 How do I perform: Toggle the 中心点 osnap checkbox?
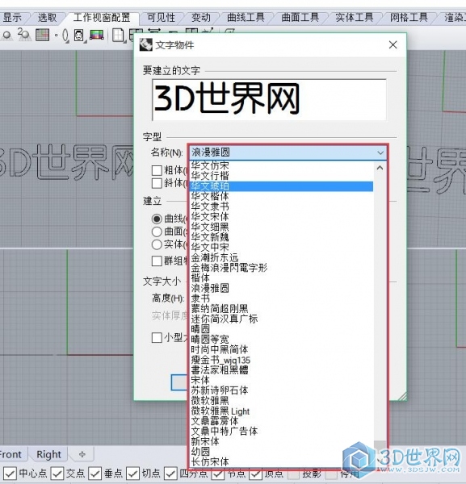click(10, 474)
